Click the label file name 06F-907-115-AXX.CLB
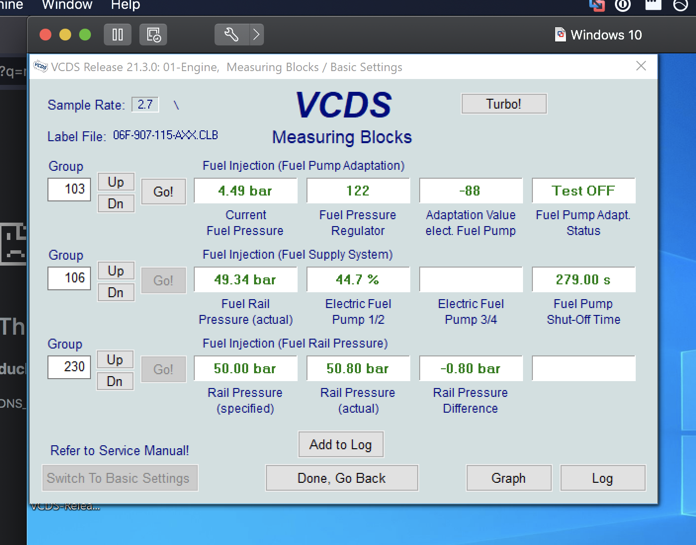 166,135
